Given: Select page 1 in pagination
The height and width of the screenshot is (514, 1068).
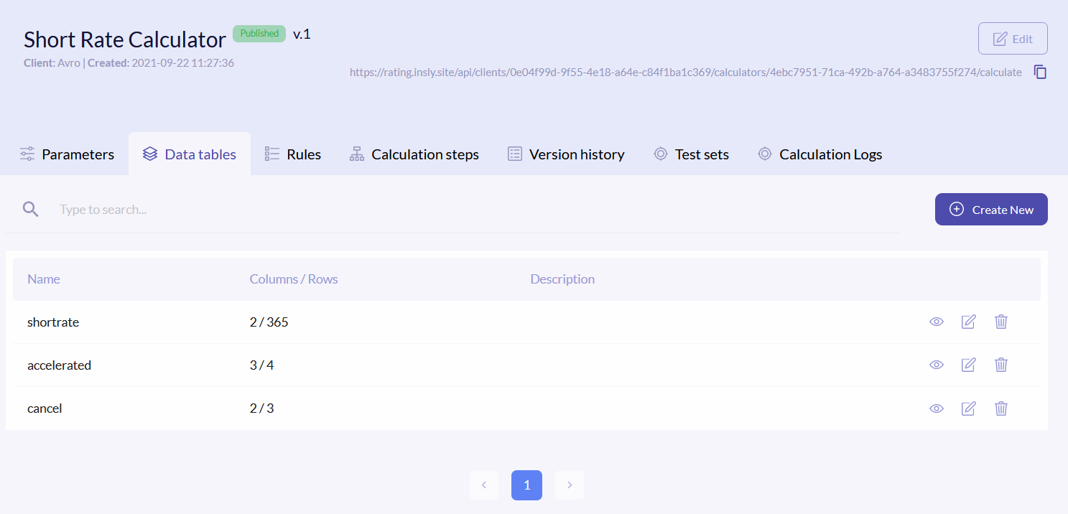Looking at the screenshot, I should pyautogui.click(x=526, y=485).
